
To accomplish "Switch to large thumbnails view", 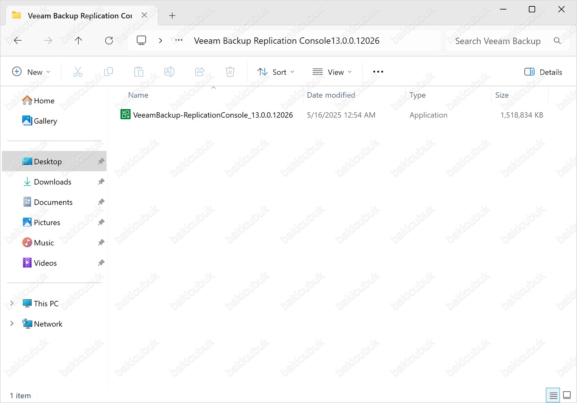I will pyautogui.click(x=567, y=395).
